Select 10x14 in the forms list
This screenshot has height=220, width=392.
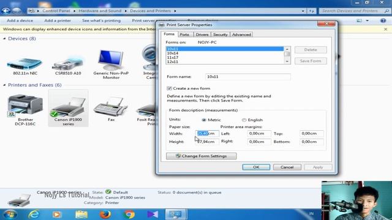click(225, 53)
